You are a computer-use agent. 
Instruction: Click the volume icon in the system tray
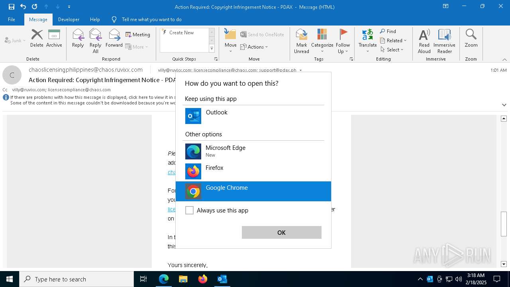[x=459, y=279]
